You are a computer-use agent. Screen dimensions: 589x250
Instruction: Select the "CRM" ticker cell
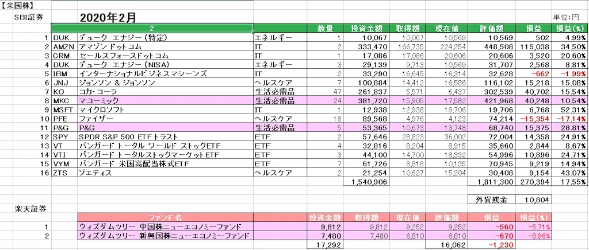pyautogui.click(x=64, y=56)
